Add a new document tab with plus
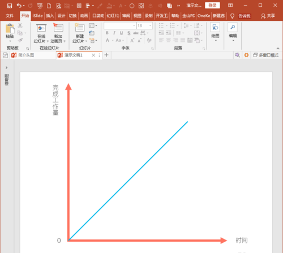Viewport: 283px width, 253px height. [x=106, y=55]
